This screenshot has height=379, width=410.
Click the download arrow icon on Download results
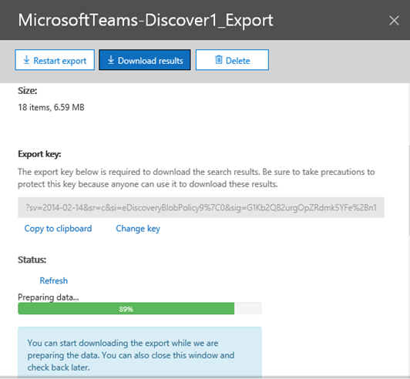[111, 60]
